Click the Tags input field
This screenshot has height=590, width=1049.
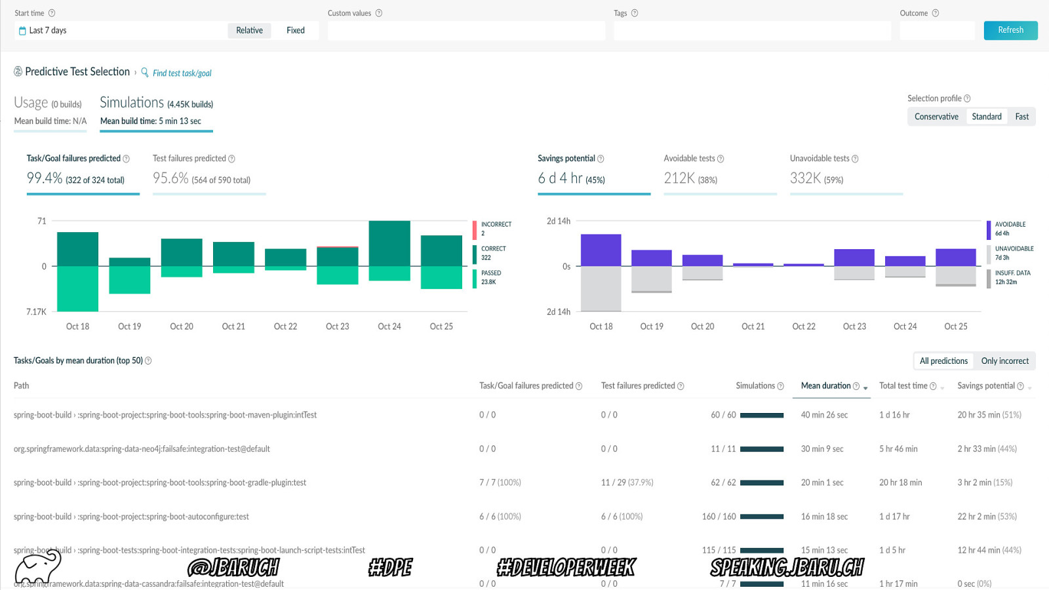pos(752,30)
